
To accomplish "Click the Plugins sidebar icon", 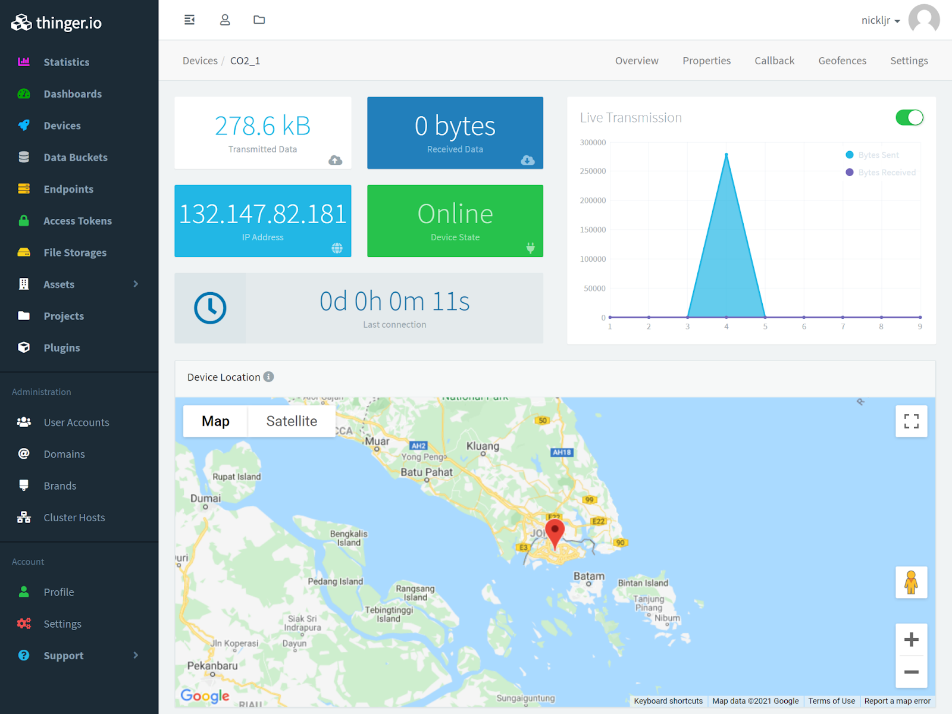I will click(24, 347).
